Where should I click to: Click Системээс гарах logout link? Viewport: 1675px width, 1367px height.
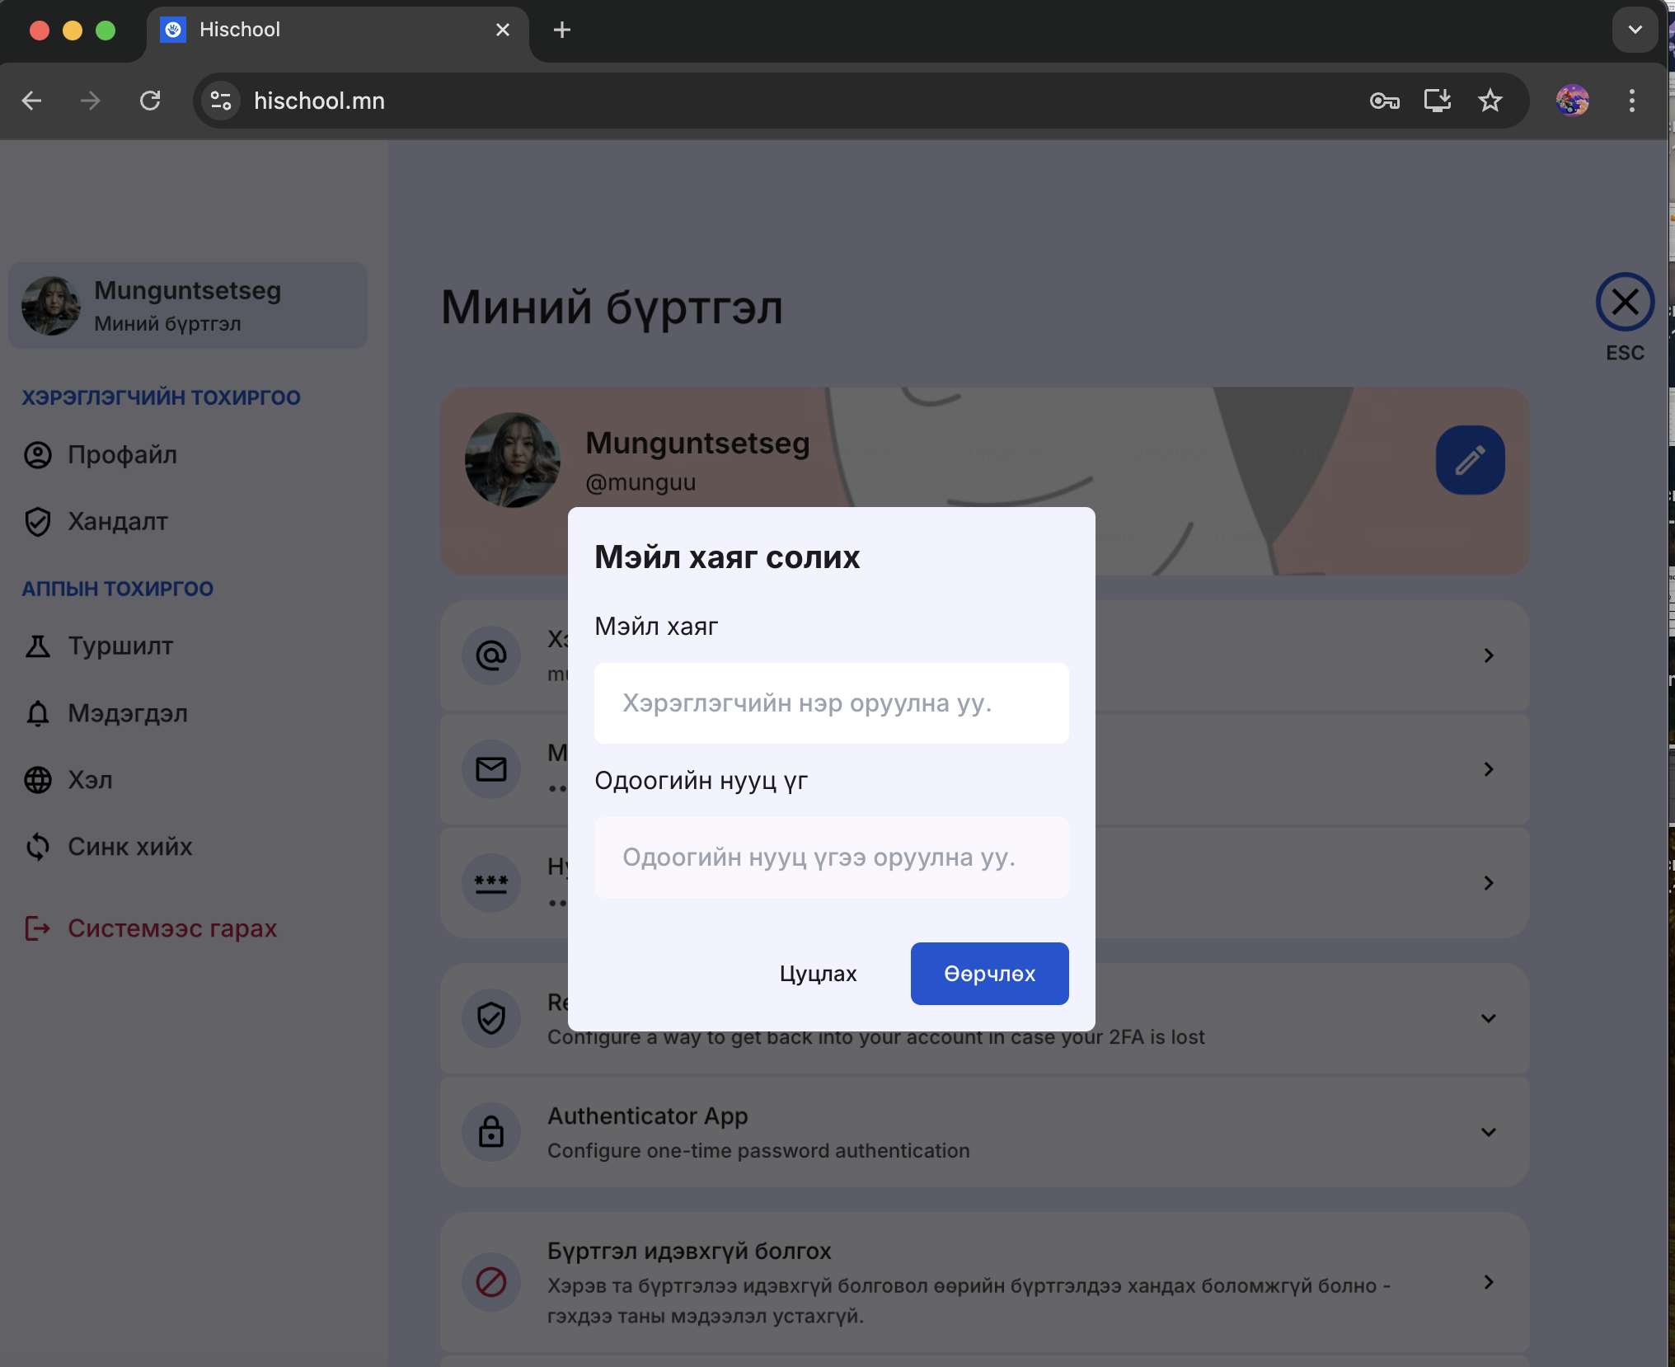[x=171, y=928]
